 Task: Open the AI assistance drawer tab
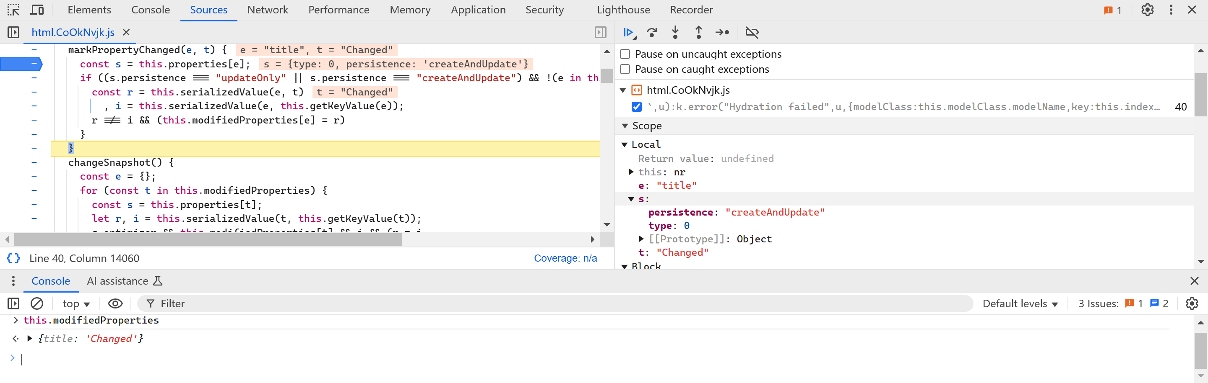pos(124,281)
